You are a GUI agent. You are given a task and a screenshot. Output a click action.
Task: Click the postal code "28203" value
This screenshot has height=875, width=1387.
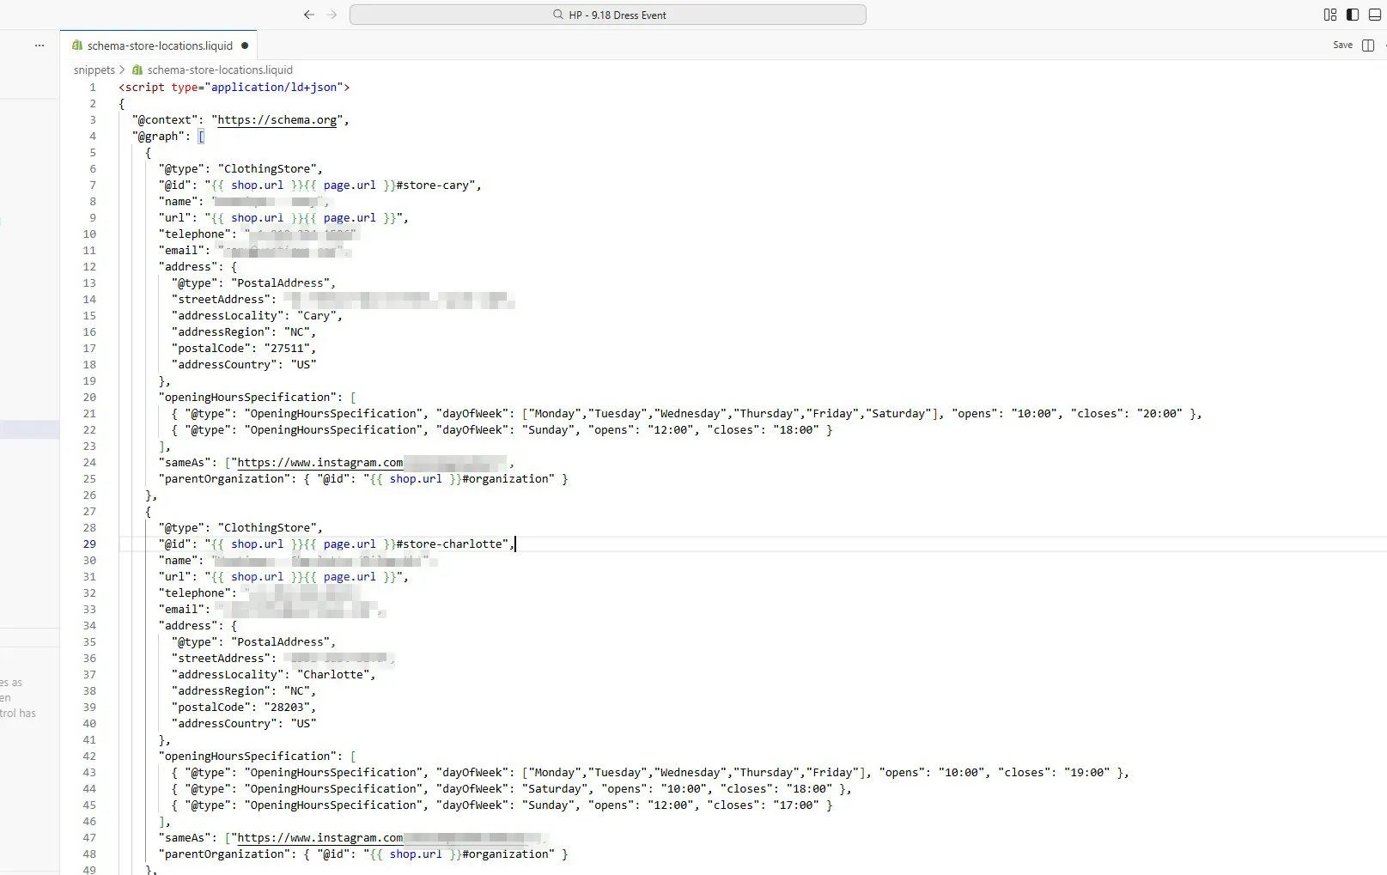coord(287,708)
